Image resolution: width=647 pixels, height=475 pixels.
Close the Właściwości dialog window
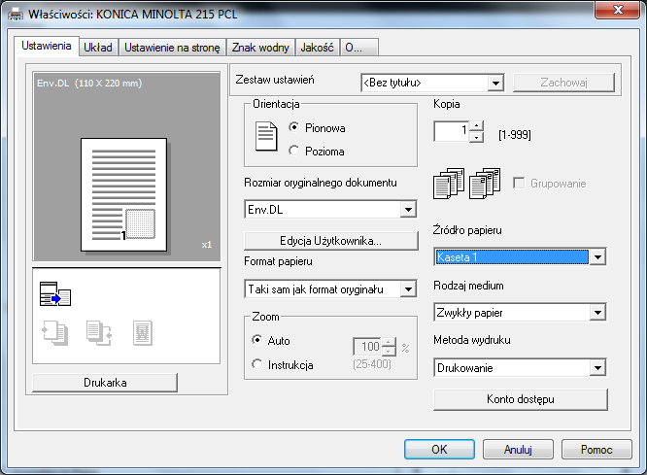pos(617,10)
